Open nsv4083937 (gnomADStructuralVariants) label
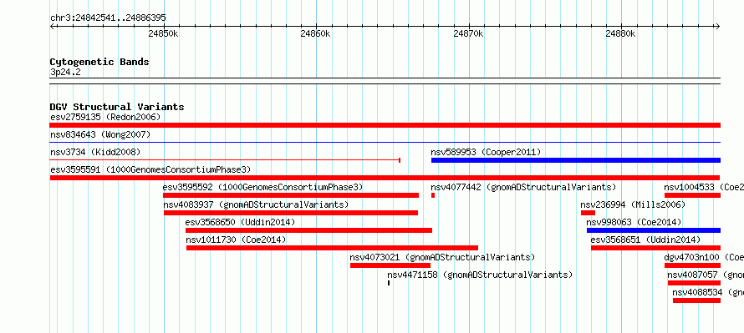The height and width of the screenshot is (333, 744). 256,204
